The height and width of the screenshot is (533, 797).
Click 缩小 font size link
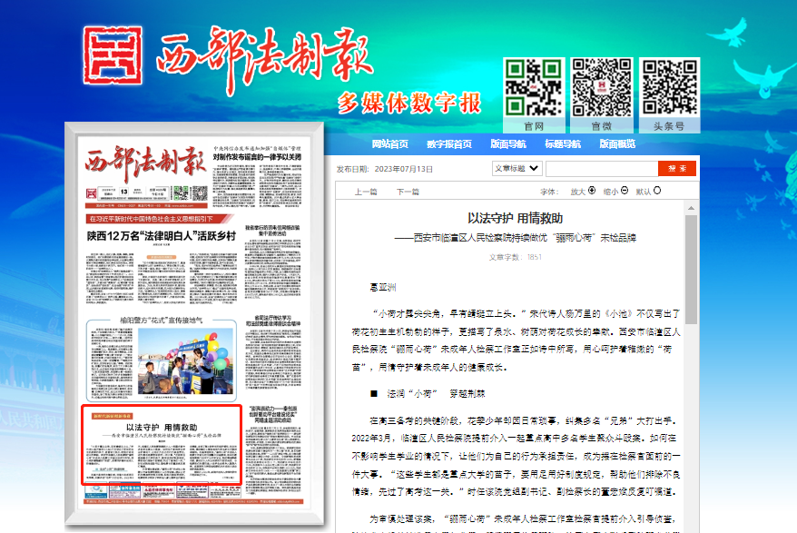(x=611, y=192)
